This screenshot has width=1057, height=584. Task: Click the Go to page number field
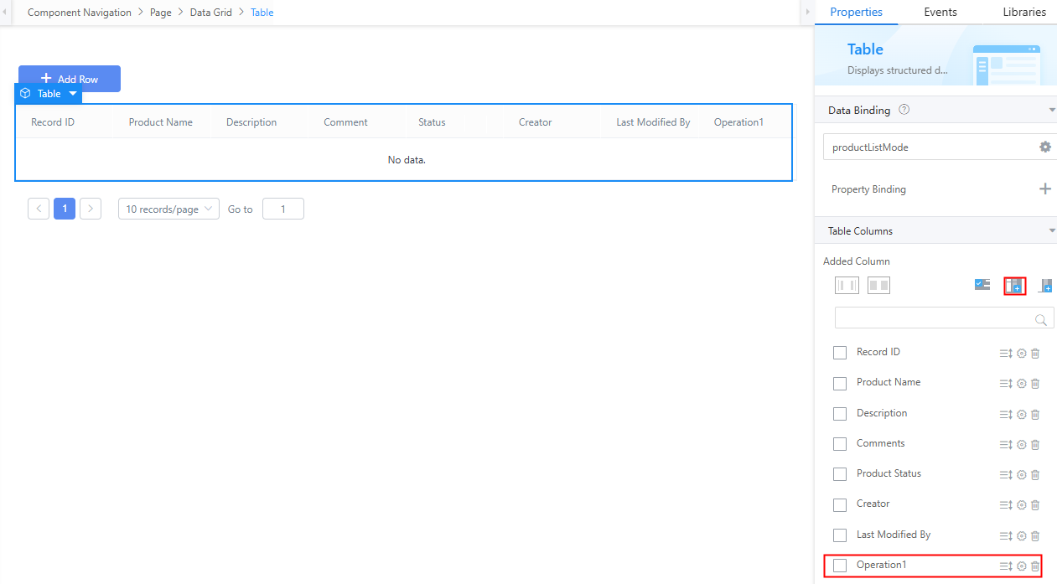pos(283,209)
